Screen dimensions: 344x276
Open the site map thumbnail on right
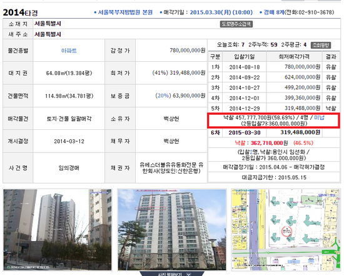coord(286,230)
